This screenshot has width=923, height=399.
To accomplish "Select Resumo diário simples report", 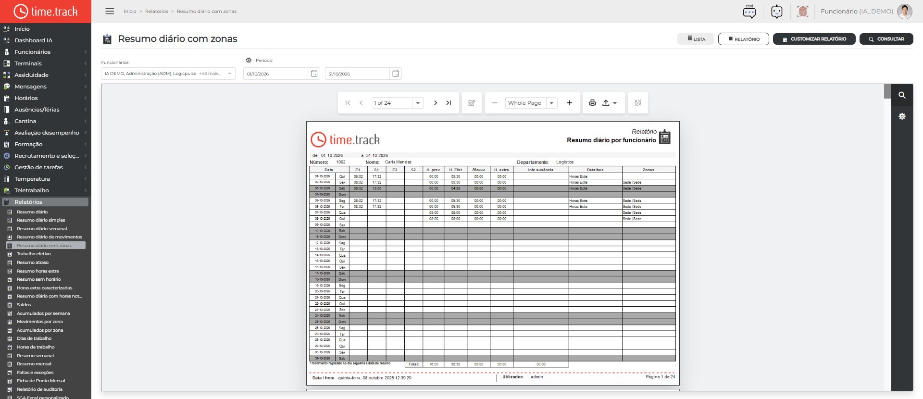I will [41, 220].
